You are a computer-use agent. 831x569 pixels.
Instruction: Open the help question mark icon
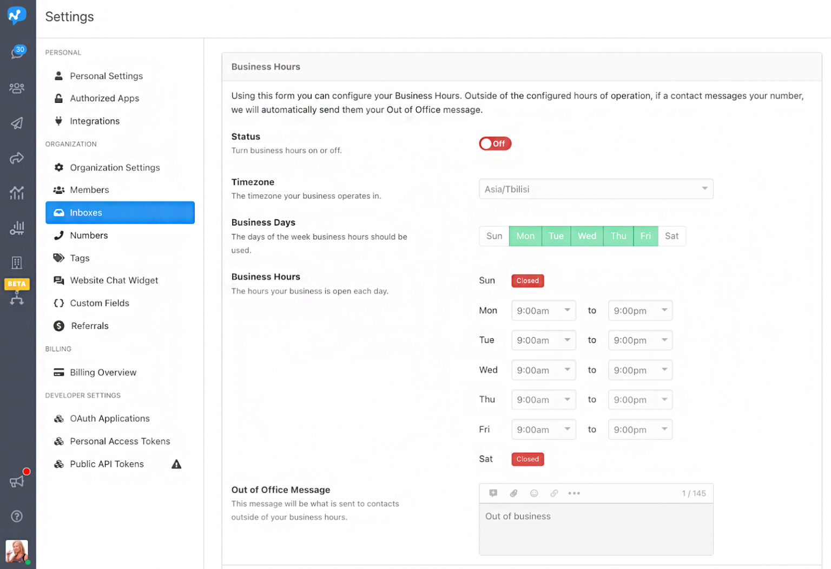click(x=17, y=516)
